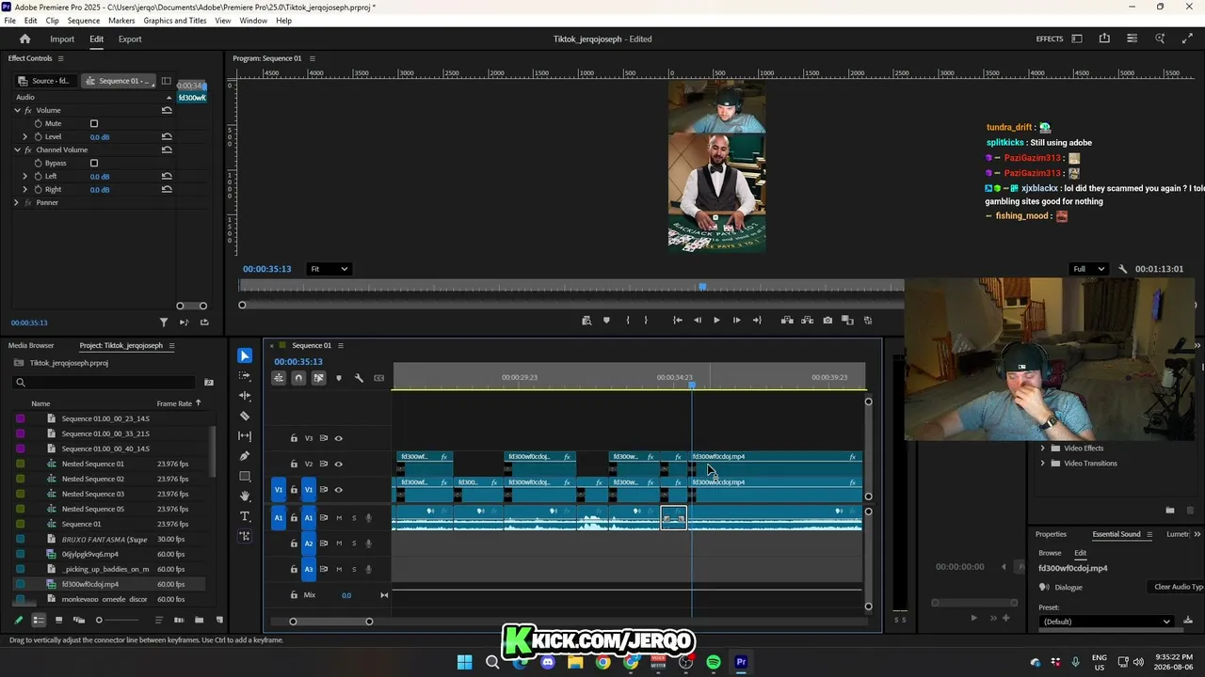This screenshot has width=1205, height=677.
Task: Collapse the Volume effect group
Action: coord(17,110)
